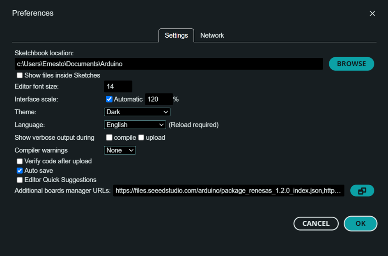Viewport: 388px width, 256px height.
Task: Enable verbose output during upload
Action: [141, 138]
